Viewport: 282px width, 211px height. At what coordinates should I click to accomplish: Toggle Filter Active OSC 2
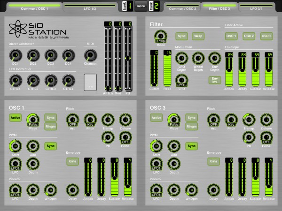249,36
